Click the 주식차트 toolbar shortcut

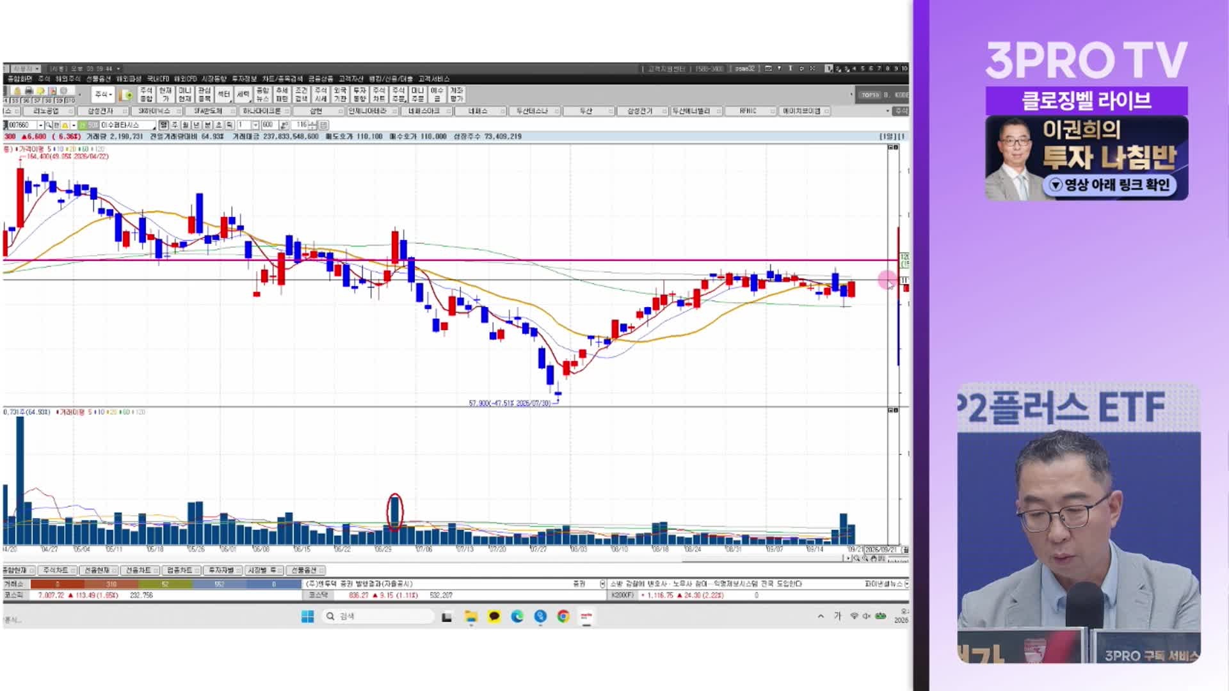[x=379, y=95]
